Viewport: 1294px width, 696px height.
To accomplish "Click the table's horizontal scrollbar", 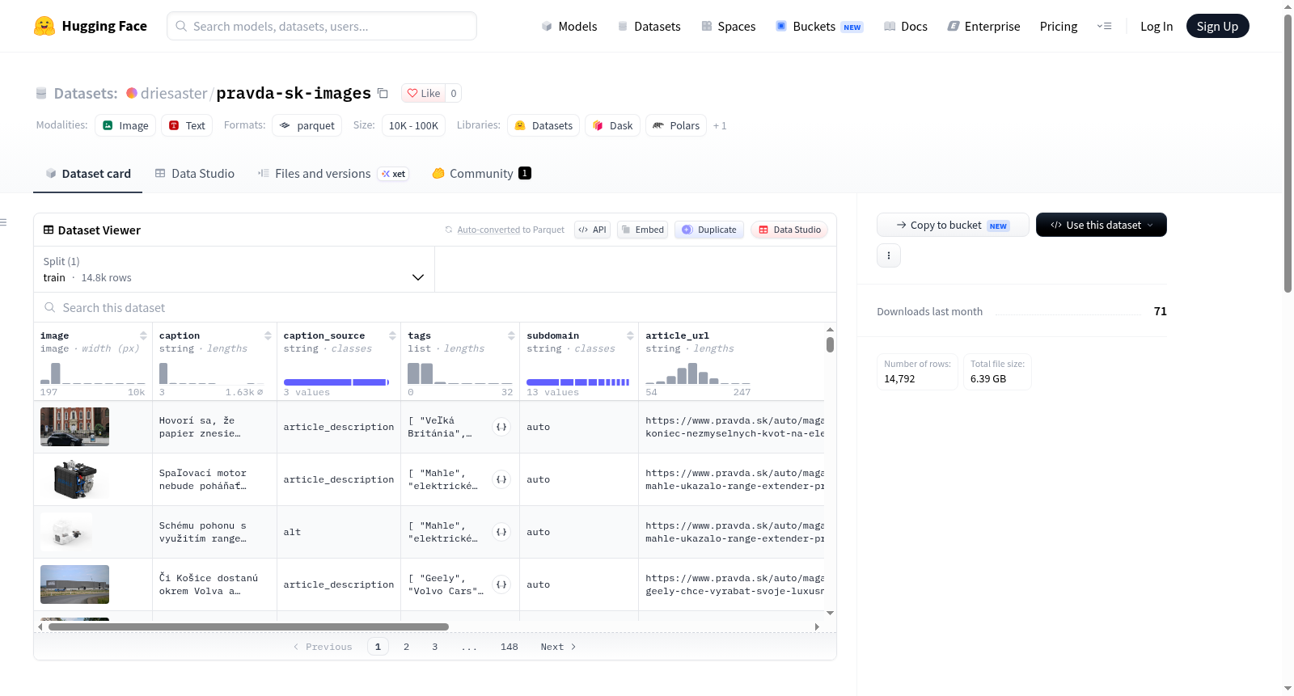I will 248,626.
